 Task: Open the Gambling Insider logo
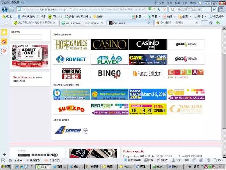click(x=71, y=74)
